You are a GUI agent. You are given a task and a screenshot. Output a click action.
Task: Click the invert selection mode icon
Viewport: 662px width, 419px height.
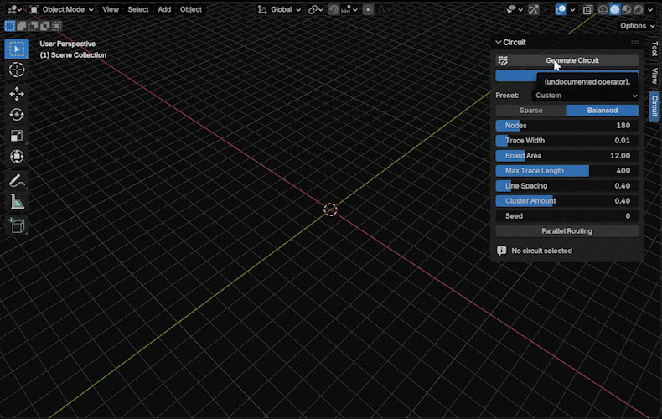point(44,26)
